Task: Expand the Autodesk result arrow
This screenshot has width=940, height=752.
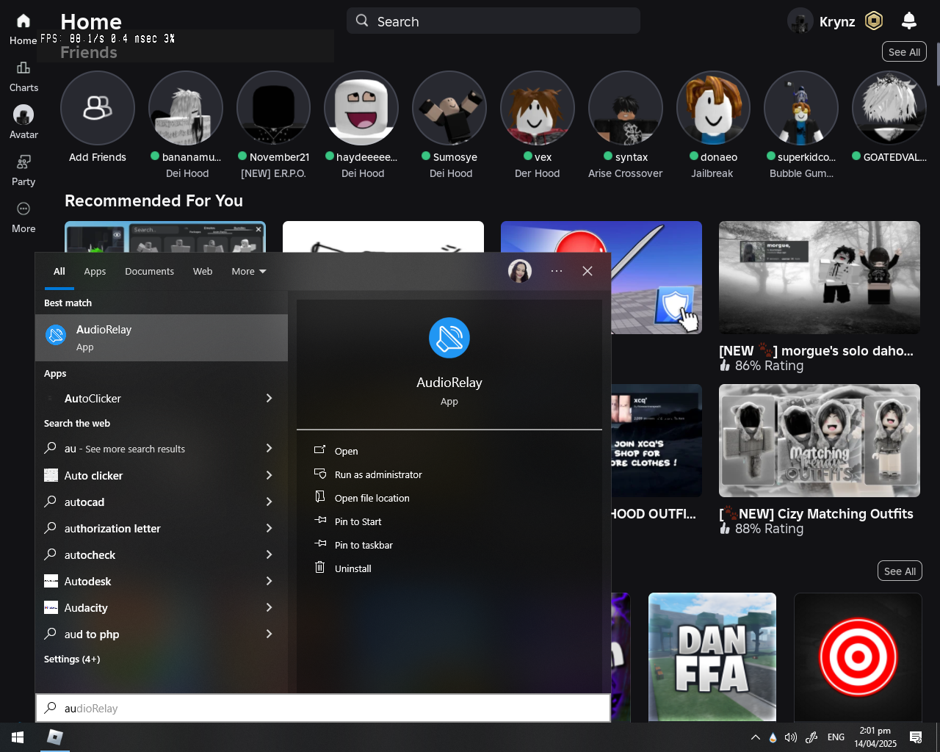Action: click(x=269, y=581)
